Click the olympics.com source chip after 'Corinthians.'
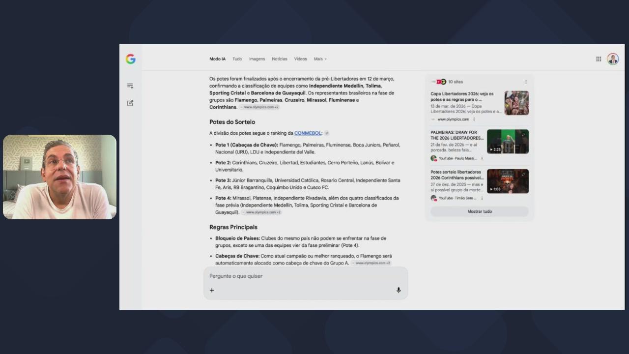This screenshot has height=354, width=629. 259,107
